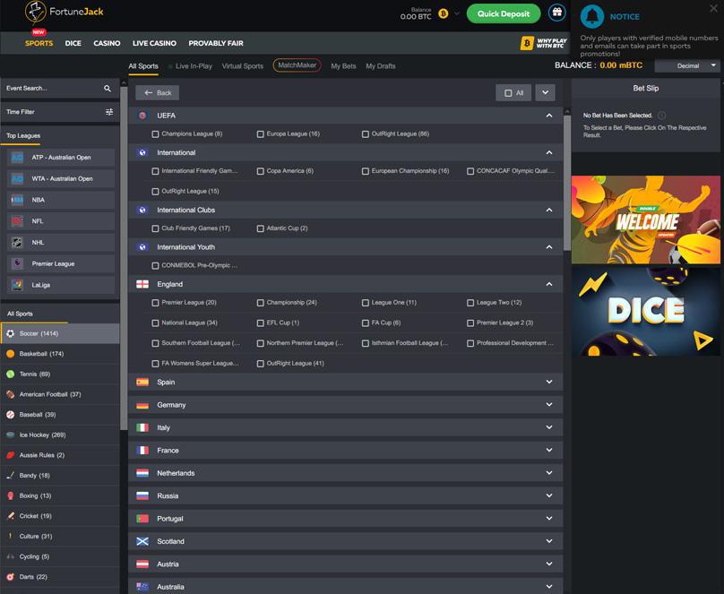Check the FA Cup (6) checkbox
Viewport: 724px width, 594px height.
[366, 323]
